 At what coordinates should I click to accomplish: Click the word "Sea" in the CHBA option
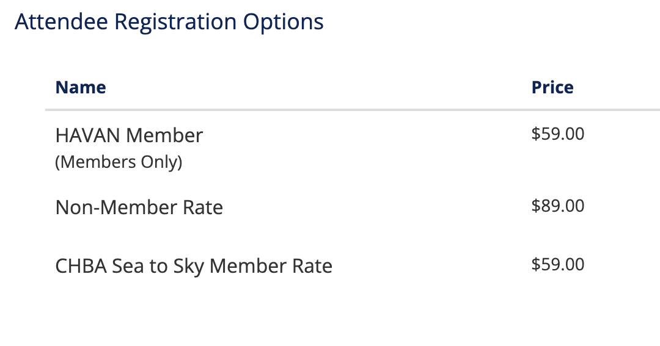pos(126,267)
